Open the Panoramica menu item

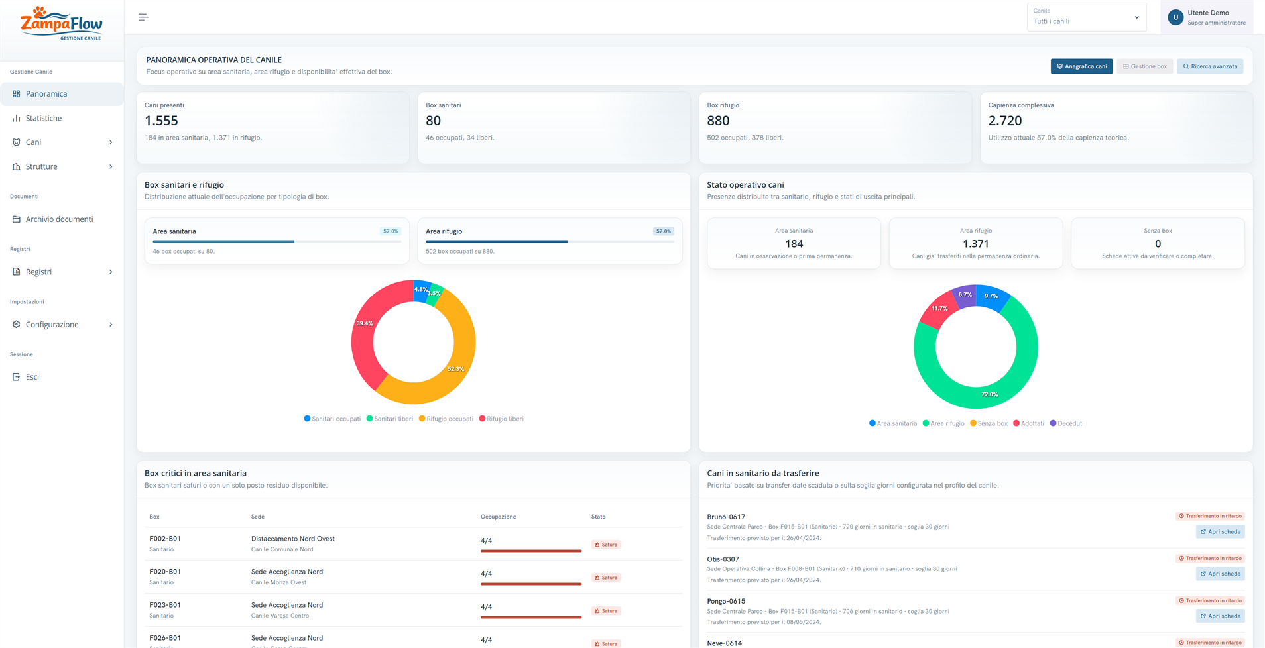point(62,94)
